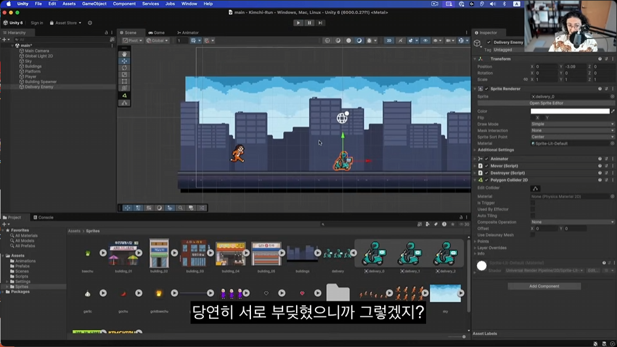Toggle Mover (Script) enabled checkbox
Screen dimensions: 617x347
click(487, 166)
